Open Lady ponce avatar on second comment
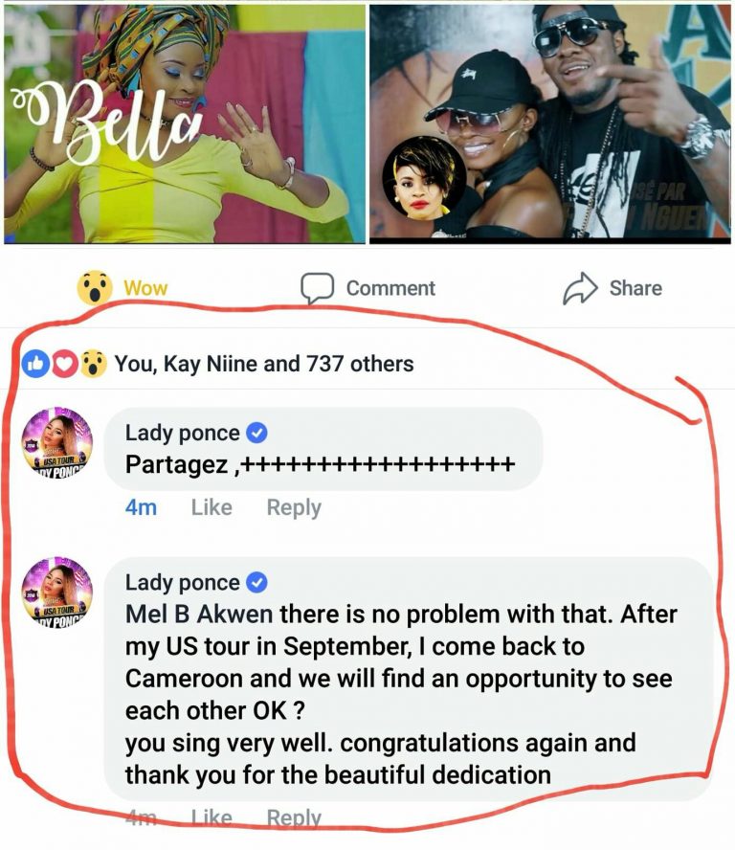The image size is (735, 850). pyautogui.click(x=56, y=592)
